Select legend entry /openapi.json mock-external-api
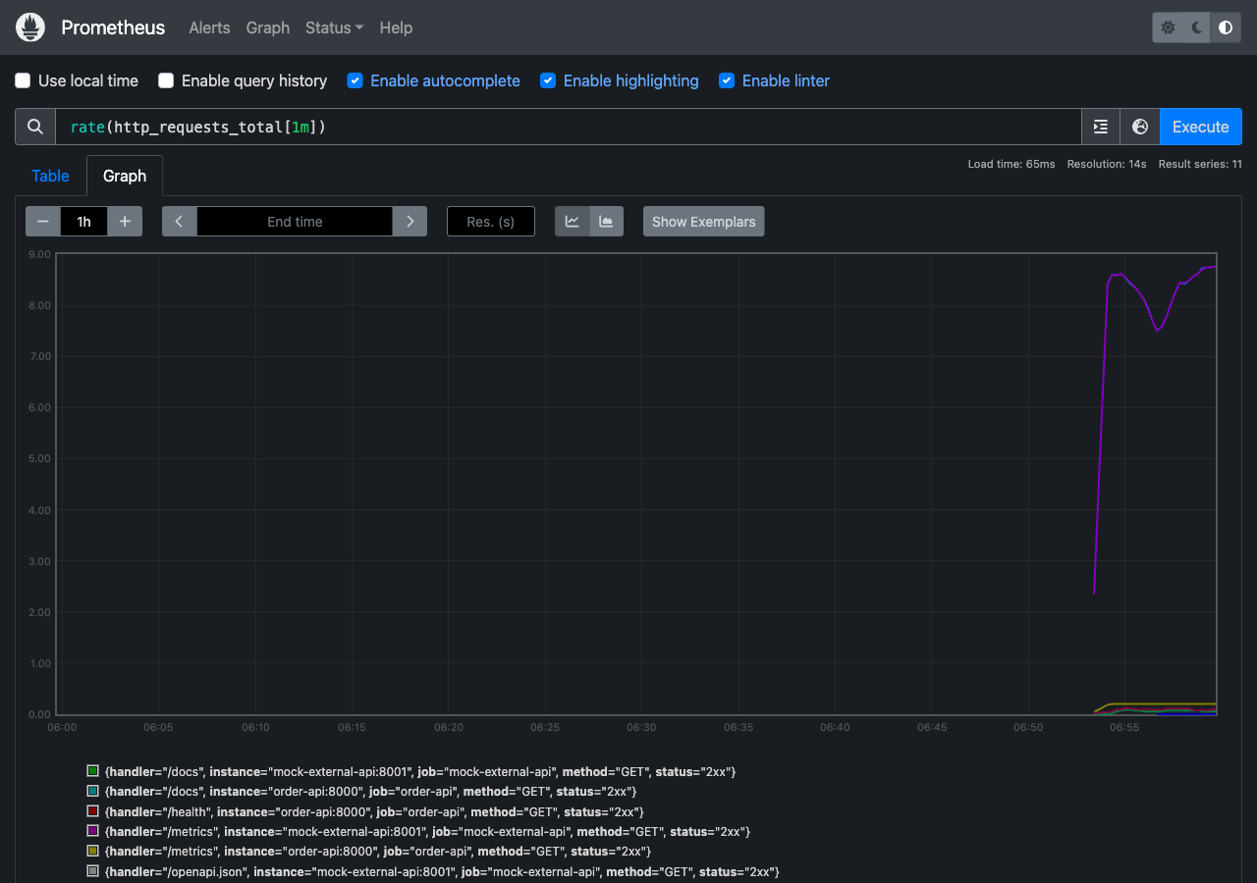The image size is (1257, 883). click(x=442, y=871)
